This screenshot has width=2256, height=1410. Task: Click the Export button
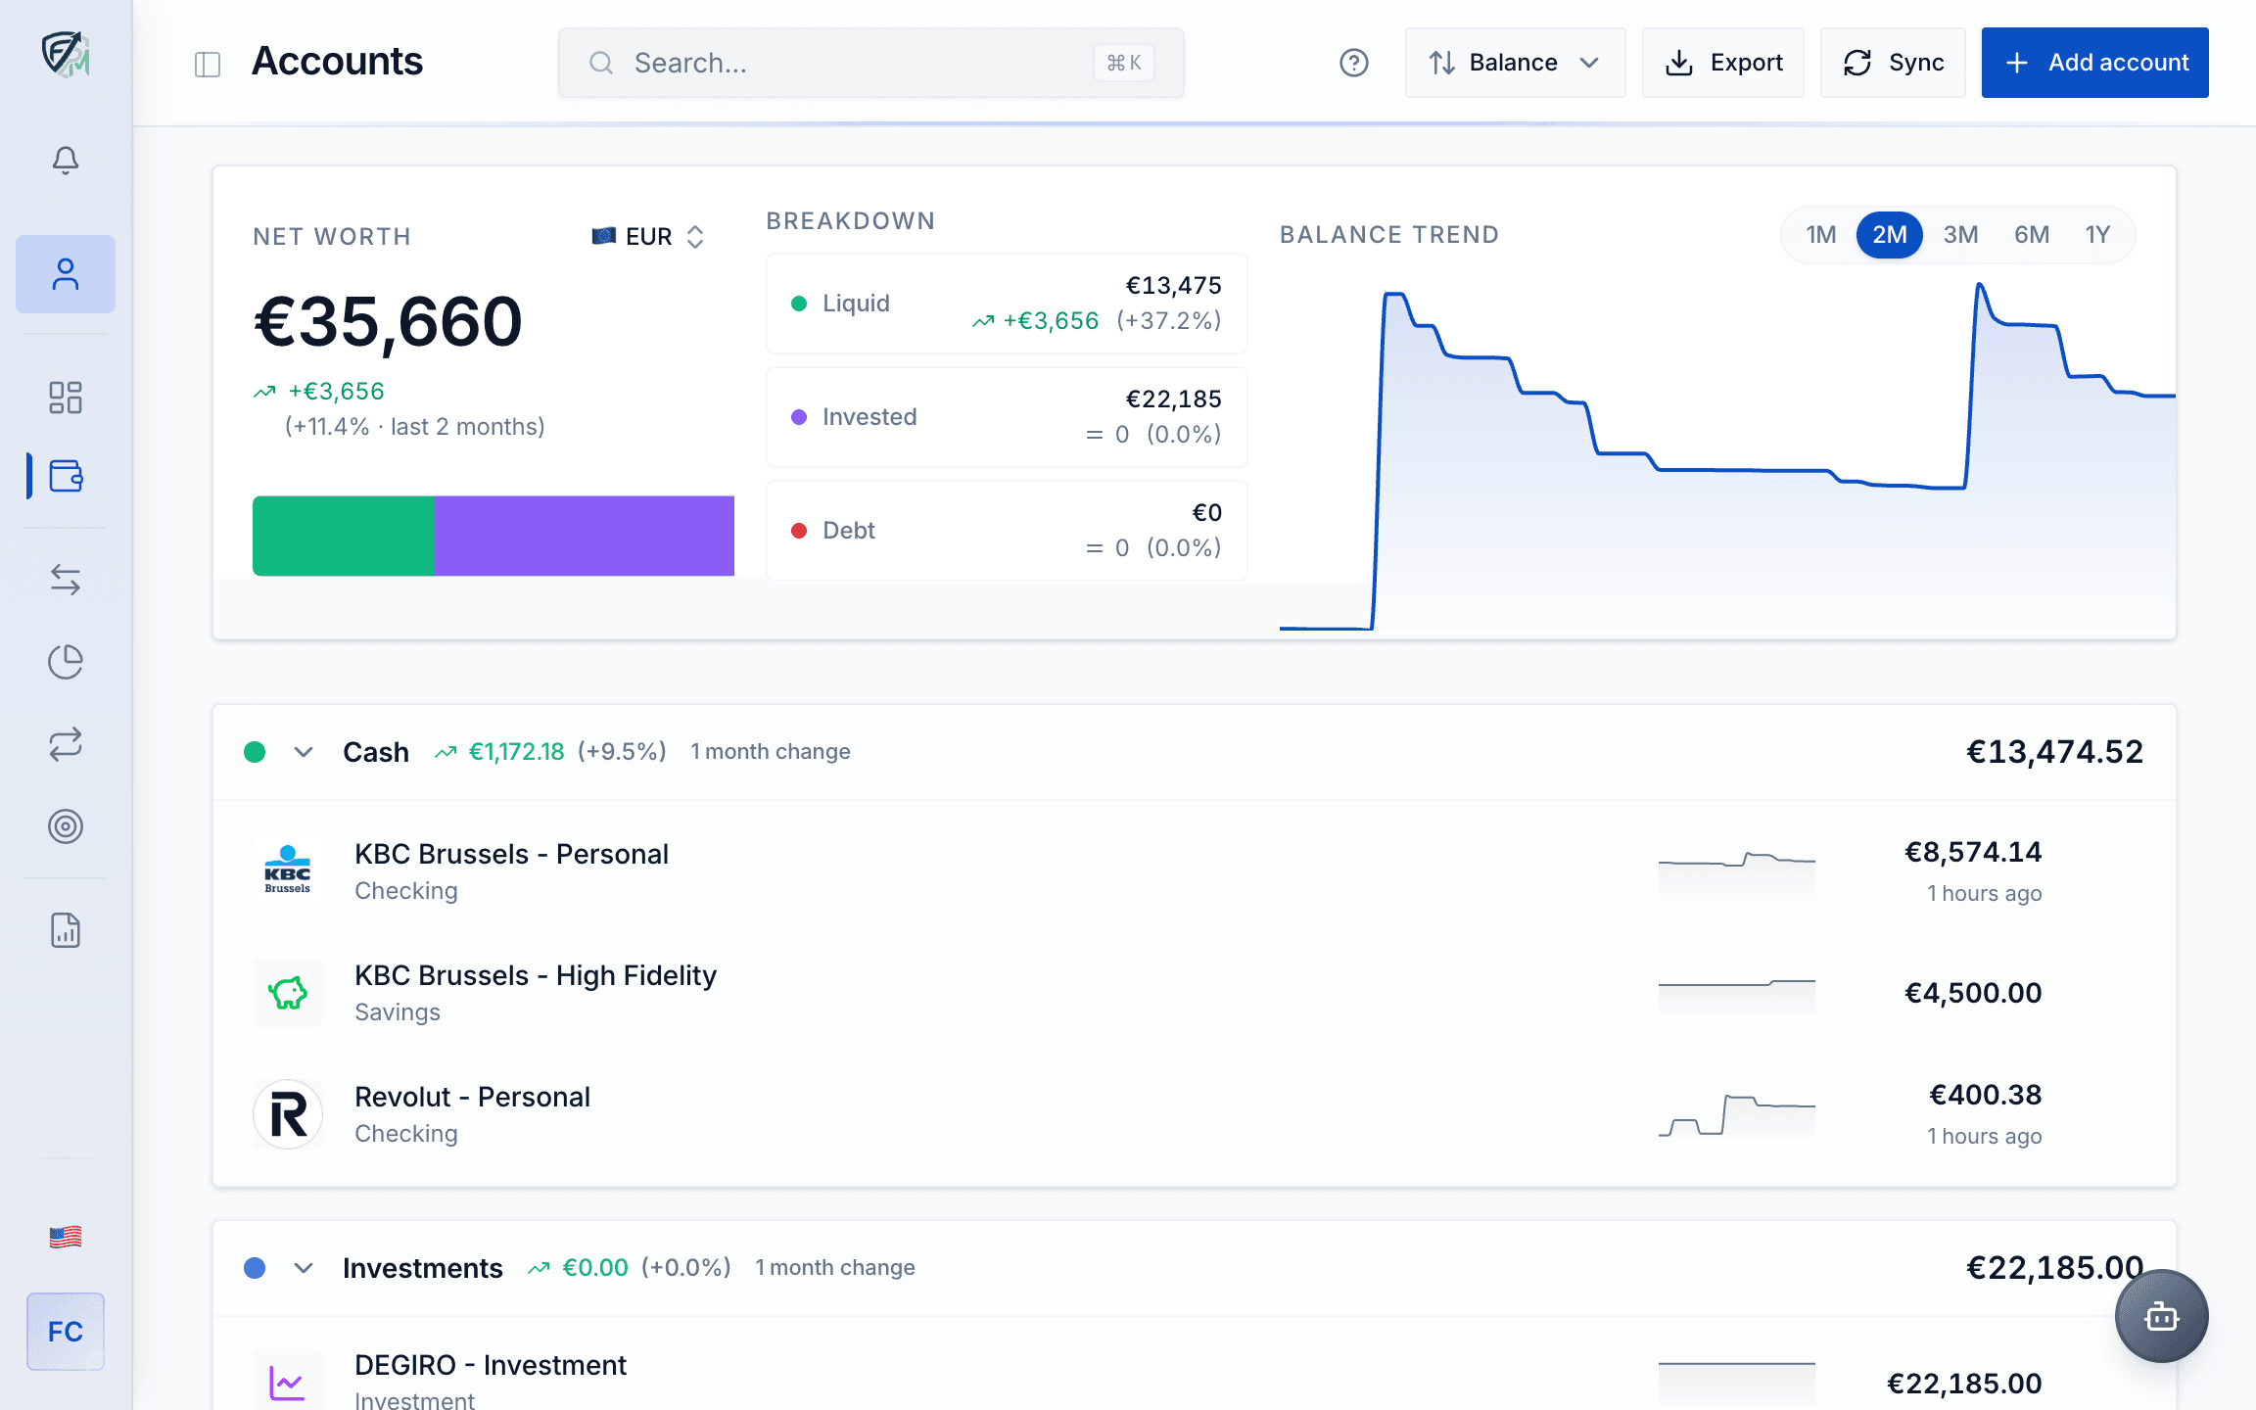1723,63
